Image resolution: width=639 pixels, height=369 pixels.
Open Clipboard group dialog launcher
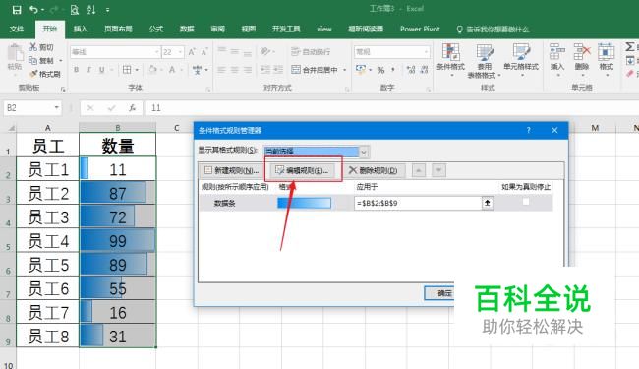tap(63, 89)
